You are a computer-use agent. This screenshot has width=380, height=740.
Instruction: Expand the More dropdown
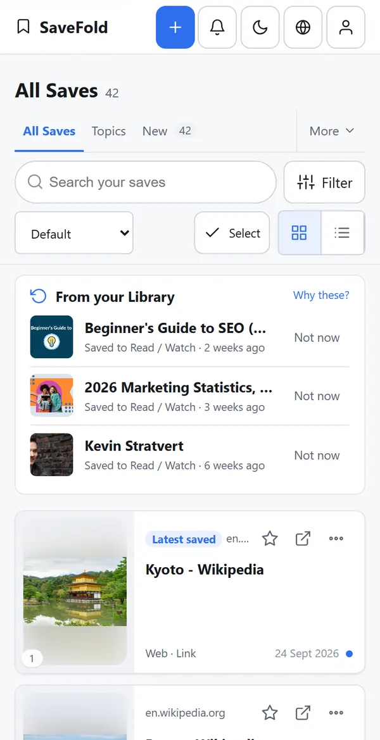point(331,131)
